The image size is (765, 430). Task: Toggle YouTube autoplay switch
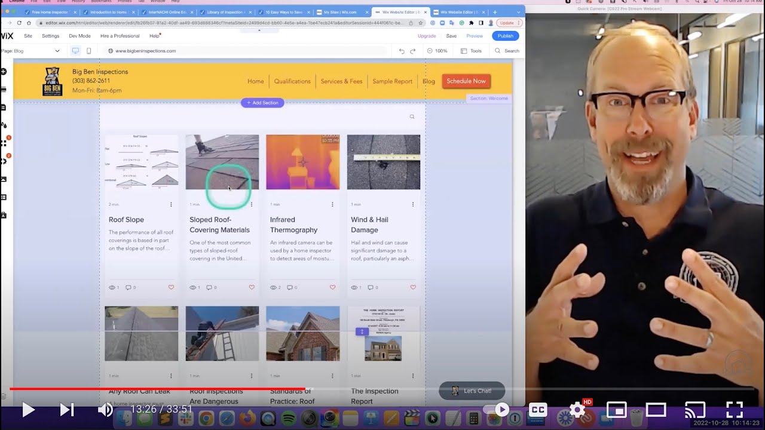[x=497, y=410]
